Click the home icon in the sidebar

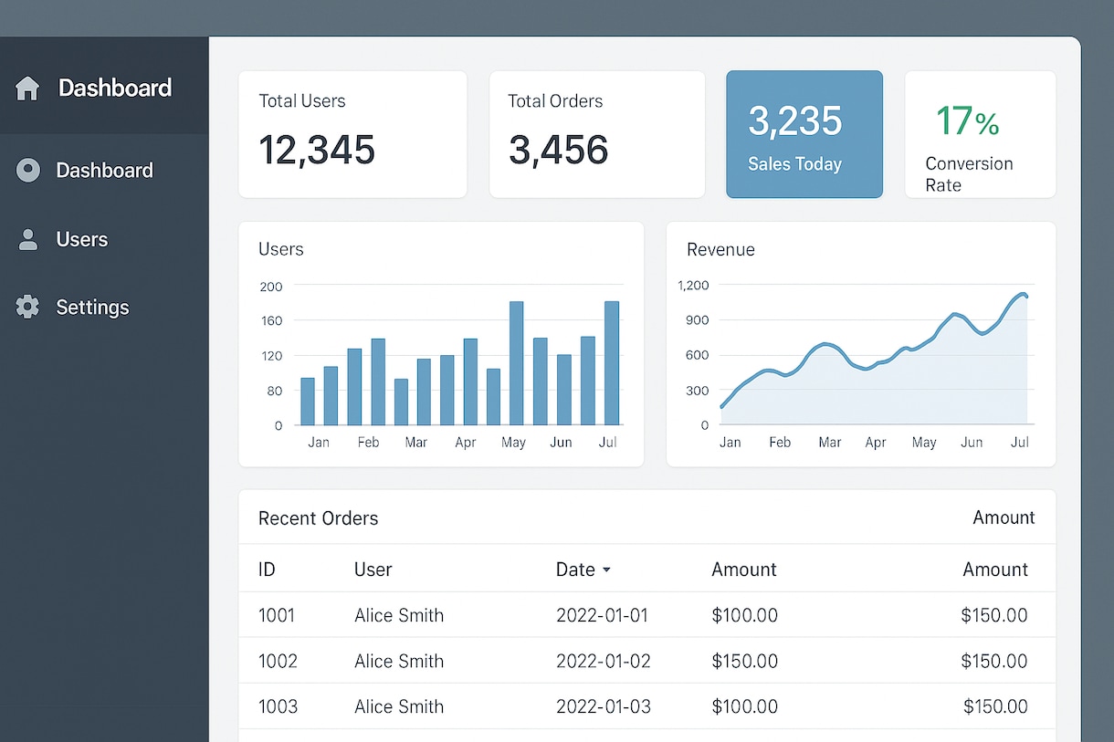[27, 89]
